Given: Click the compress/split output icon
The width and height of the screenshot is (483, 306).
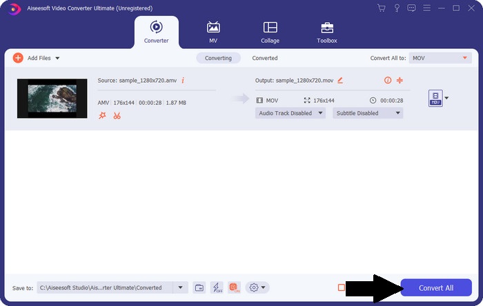Looking at the screenshot, I should pos(400,81).
